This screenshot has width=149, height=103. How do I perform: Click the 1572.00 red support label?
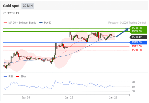click(x=137, y=46)
